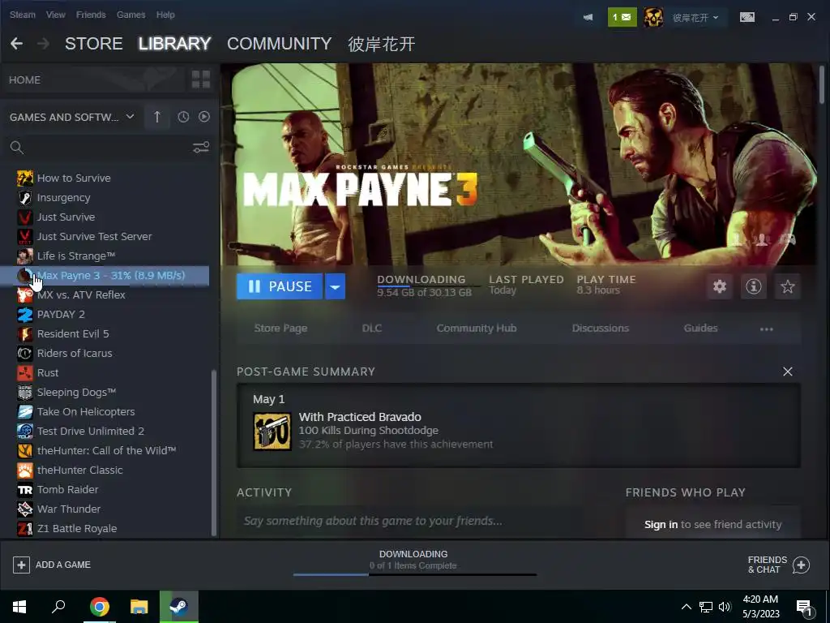Click the sort ascending arrow icon
This screenshot has width=830, height=623.
pyautogui.click(x=156, y=117)
